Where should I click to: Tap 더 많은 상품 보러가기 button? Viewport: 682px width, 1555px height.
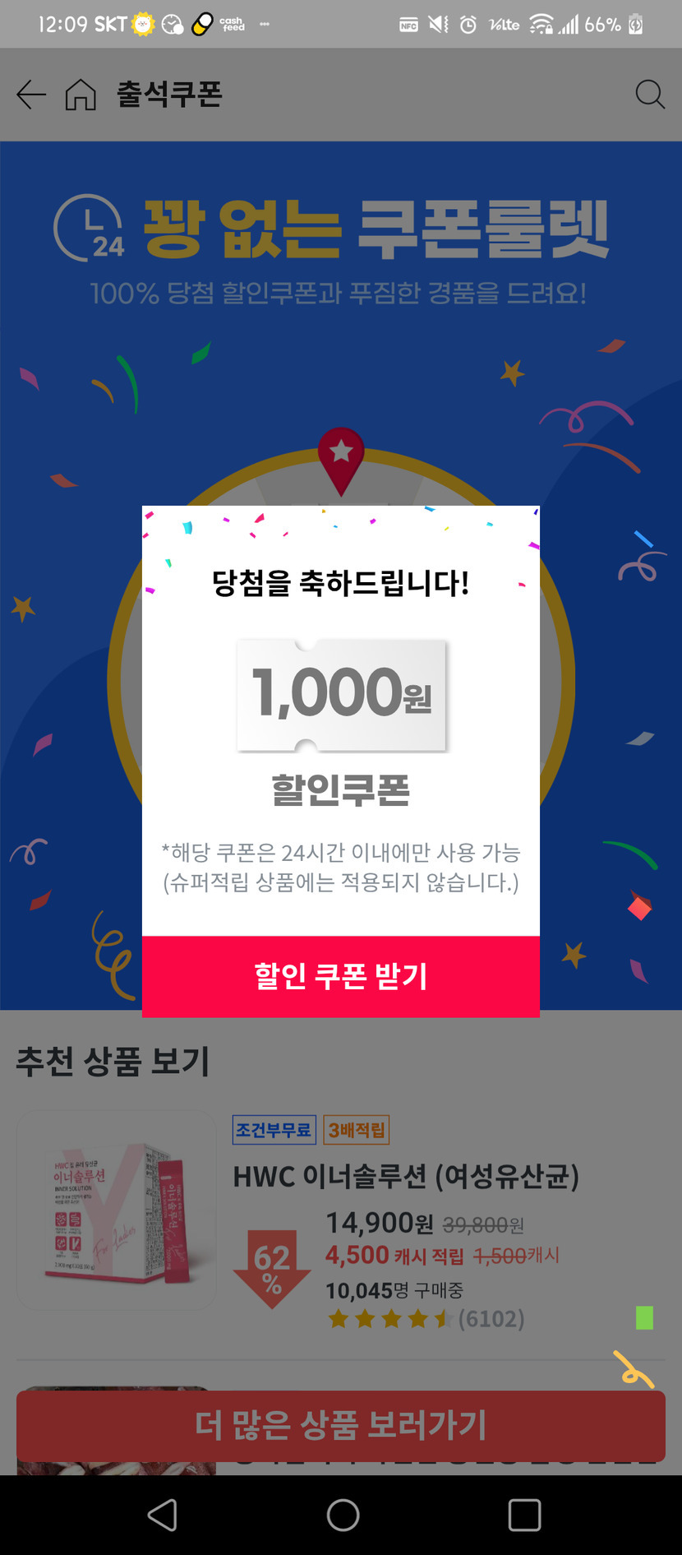pos(341,1425)
